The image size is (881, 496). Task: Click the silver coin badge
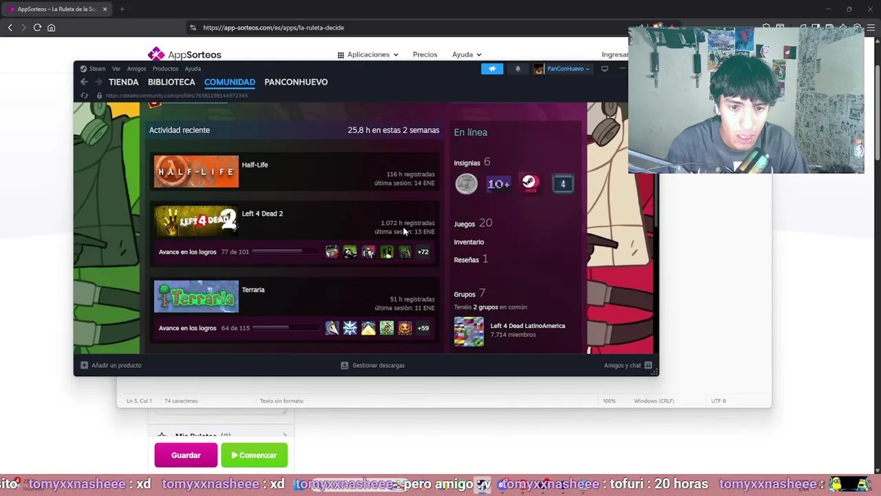(x=466, y=184)
